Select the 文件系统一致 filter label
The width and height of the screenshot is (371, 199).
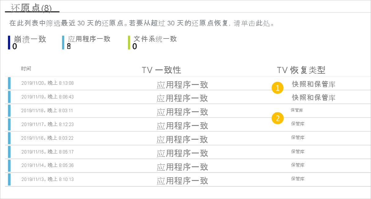[155, 39]
